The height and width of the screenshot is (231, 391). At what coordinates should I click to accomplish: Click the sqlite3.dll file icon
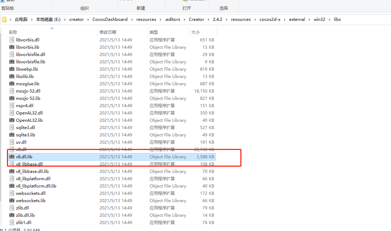click(12, 127)
